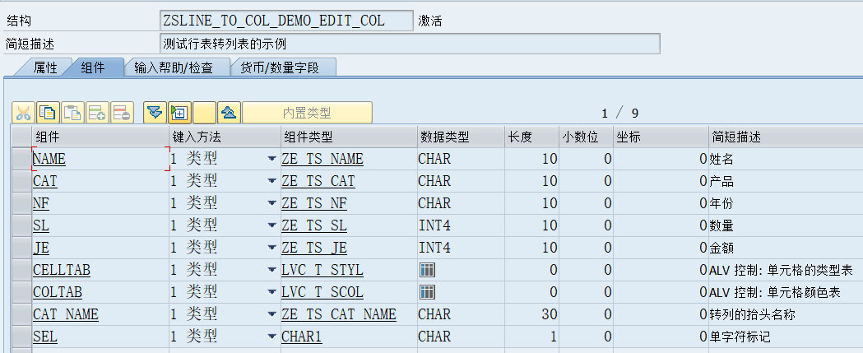
Task: Click the 简短描述 column header
Action: [786, 137]
